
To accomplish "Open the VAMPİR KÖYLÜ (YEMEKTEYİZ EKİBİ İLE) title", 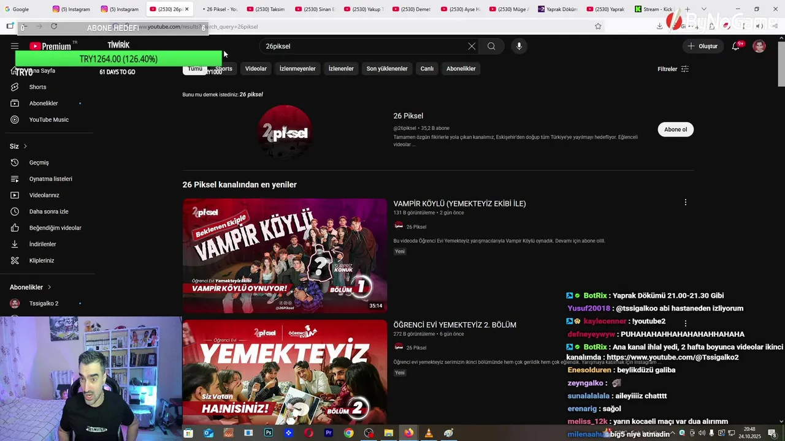I will coord(459,203).
